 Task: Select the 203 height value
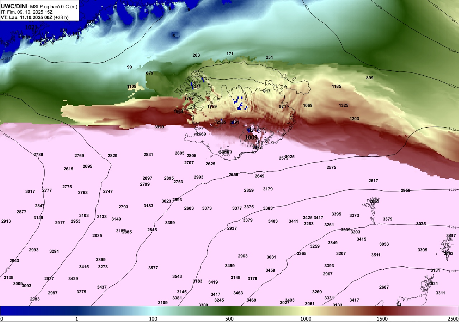tap(196, 55)
